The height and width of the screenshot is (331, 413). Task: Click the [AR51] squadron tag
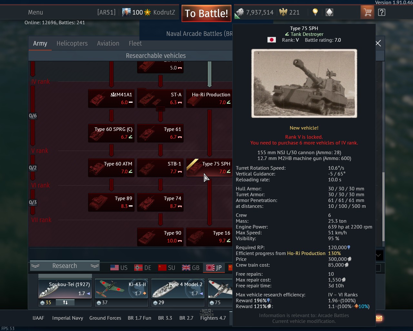pyautogui.click(x=106, y=12)
